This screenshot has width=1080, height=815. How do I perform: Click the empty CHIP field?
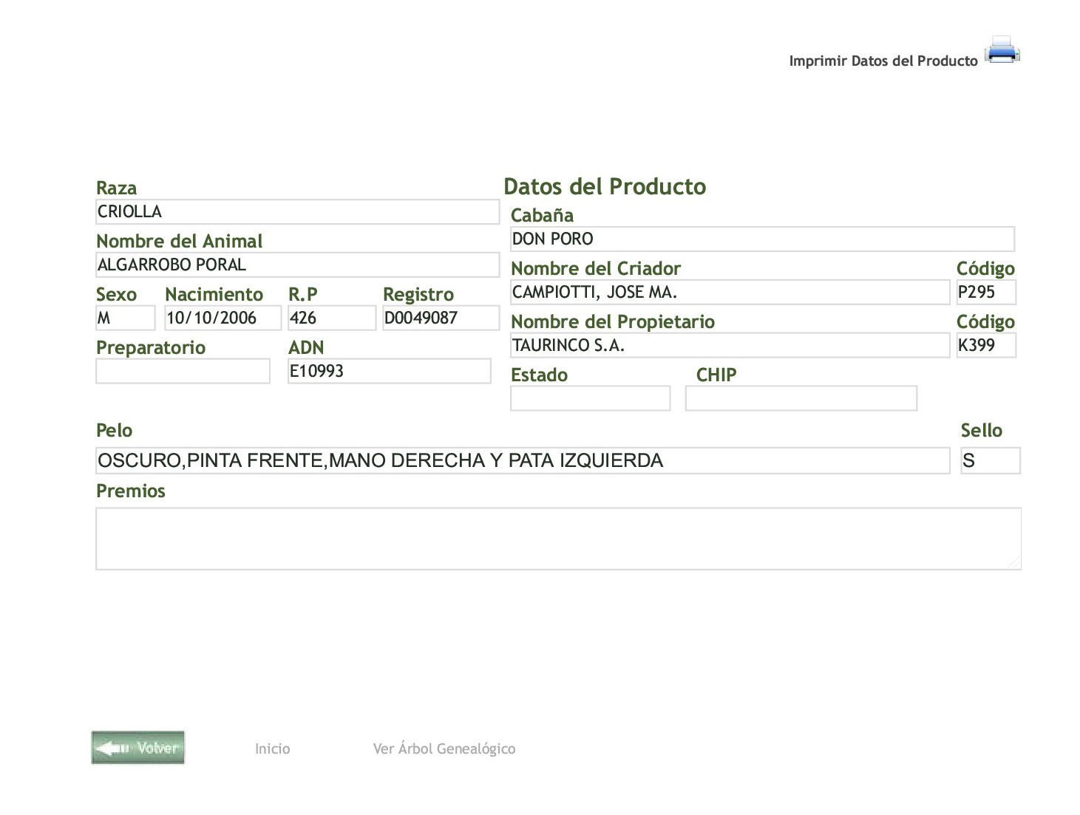click(801, 398)
